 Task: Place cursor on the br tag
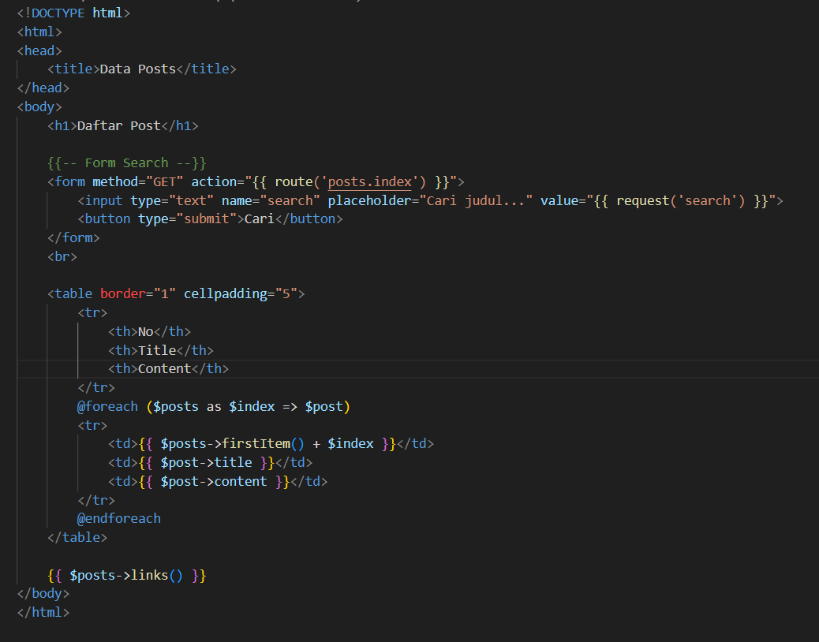pos(62,257)
